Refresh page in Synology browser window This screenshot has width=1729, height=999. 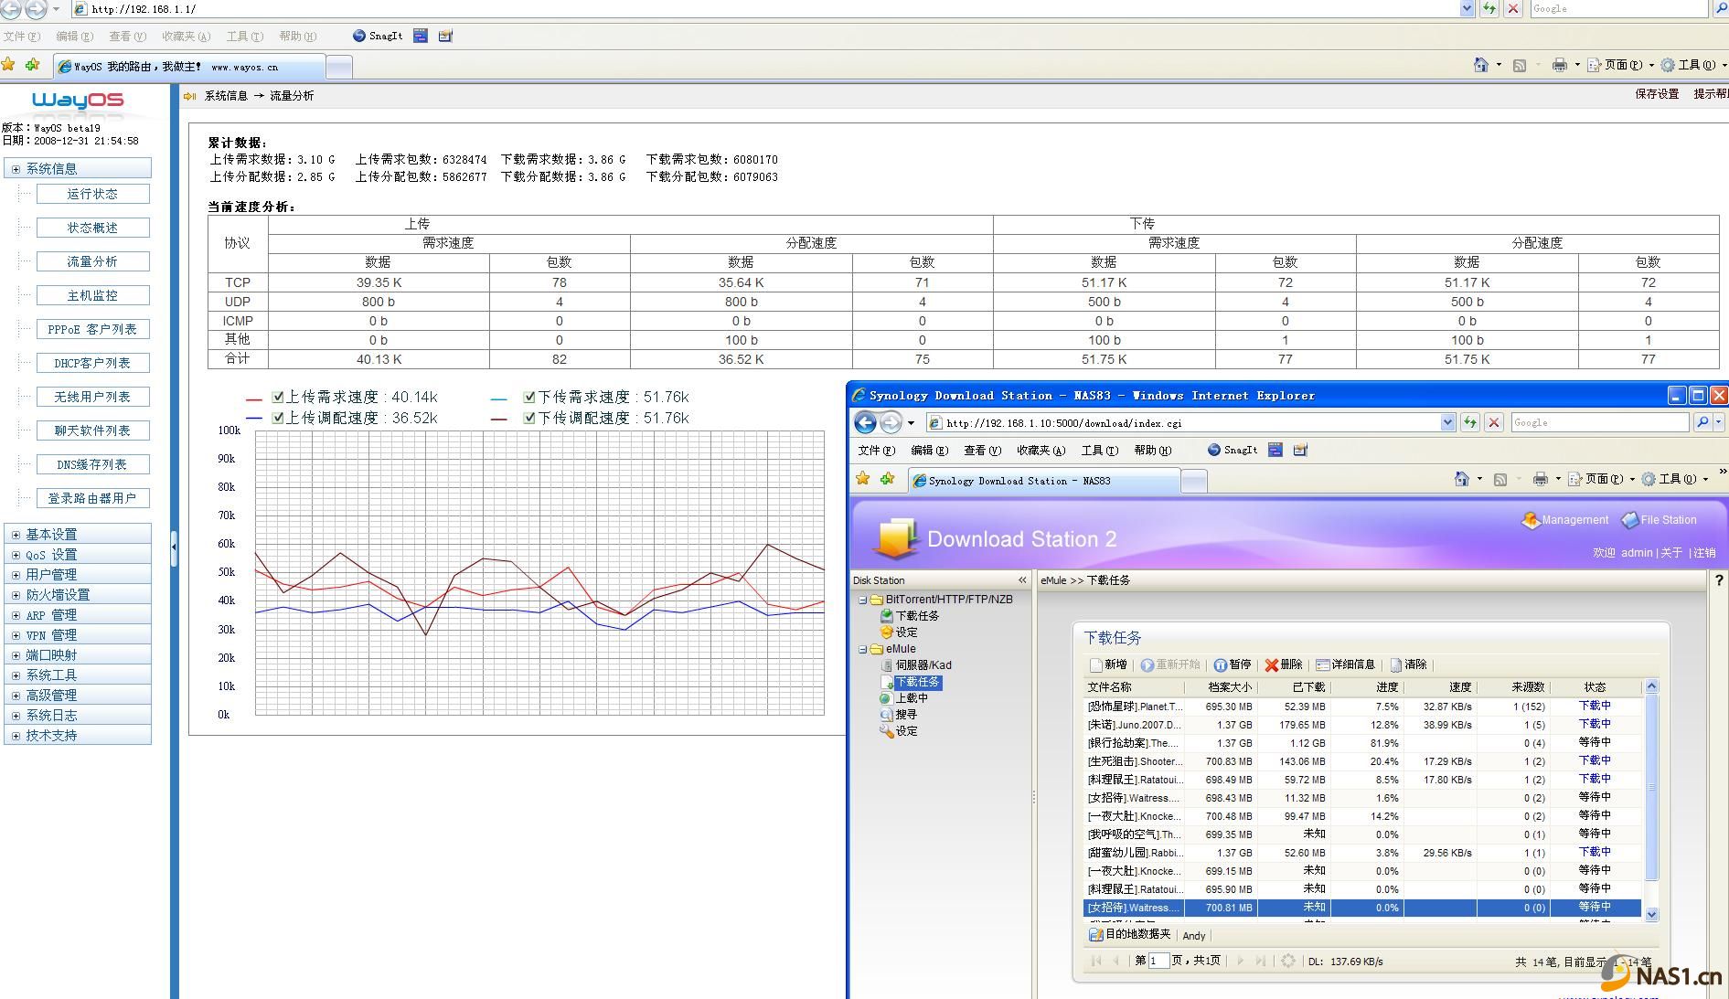1469,422
